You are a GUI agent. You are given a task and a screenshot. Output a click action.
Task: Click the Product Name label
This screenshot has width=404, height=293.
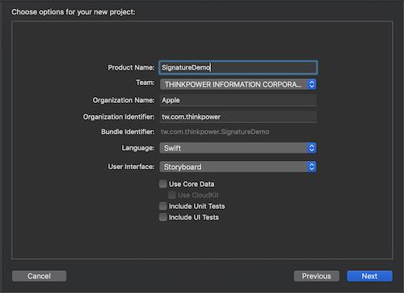pyautogui.click(x=131, y=67)
